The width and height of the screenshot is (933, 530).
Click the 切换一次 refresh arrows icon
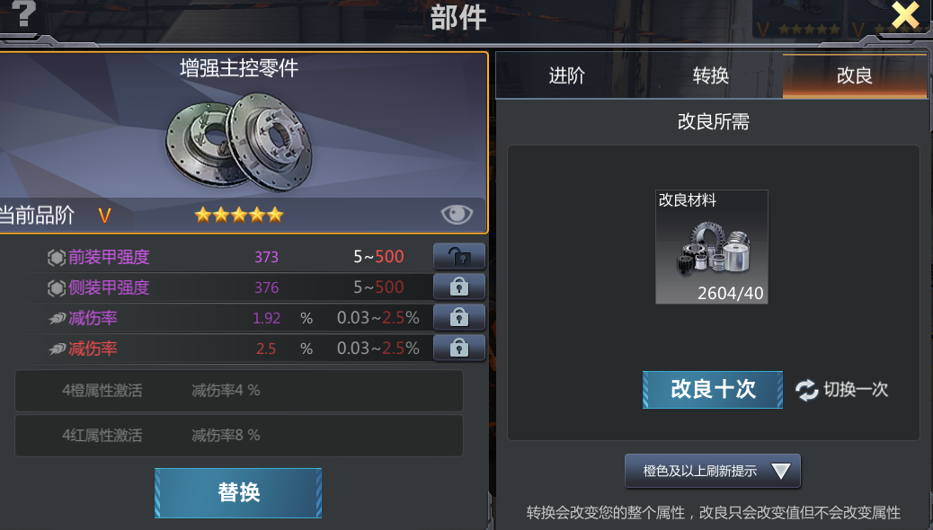(807, 390)
